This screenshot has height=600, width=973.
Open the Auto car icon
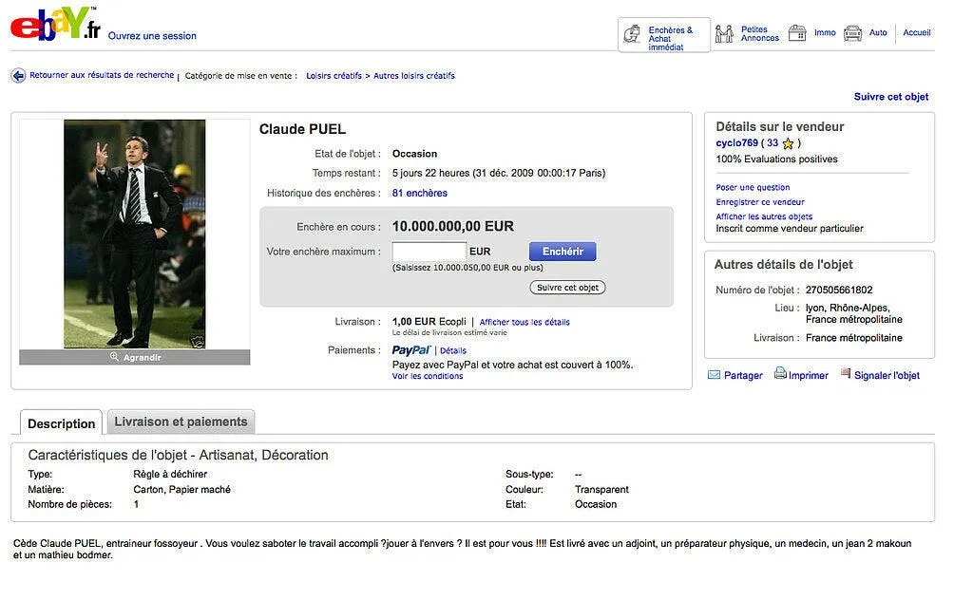(x=852, y=31)
